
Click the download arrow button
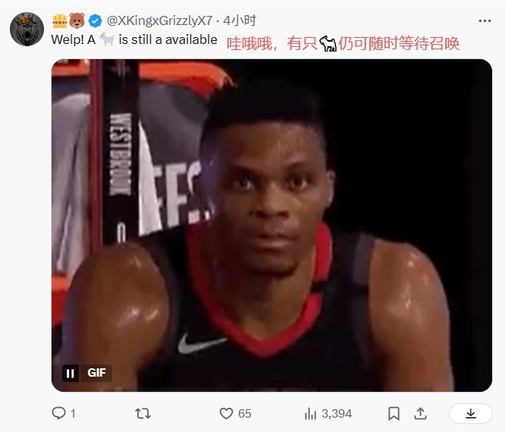471,413
